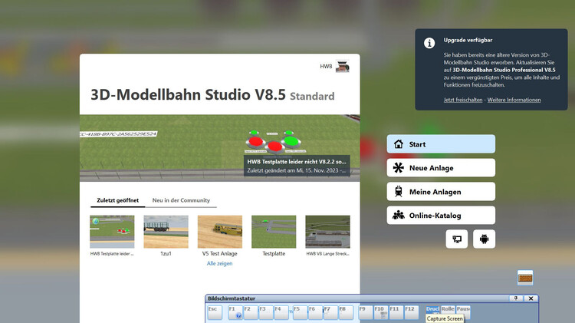Image resolution: width=575 pixels, height=323 pixels.
Task: Switch to Neu in der Community tab
Action: point(181,200)
